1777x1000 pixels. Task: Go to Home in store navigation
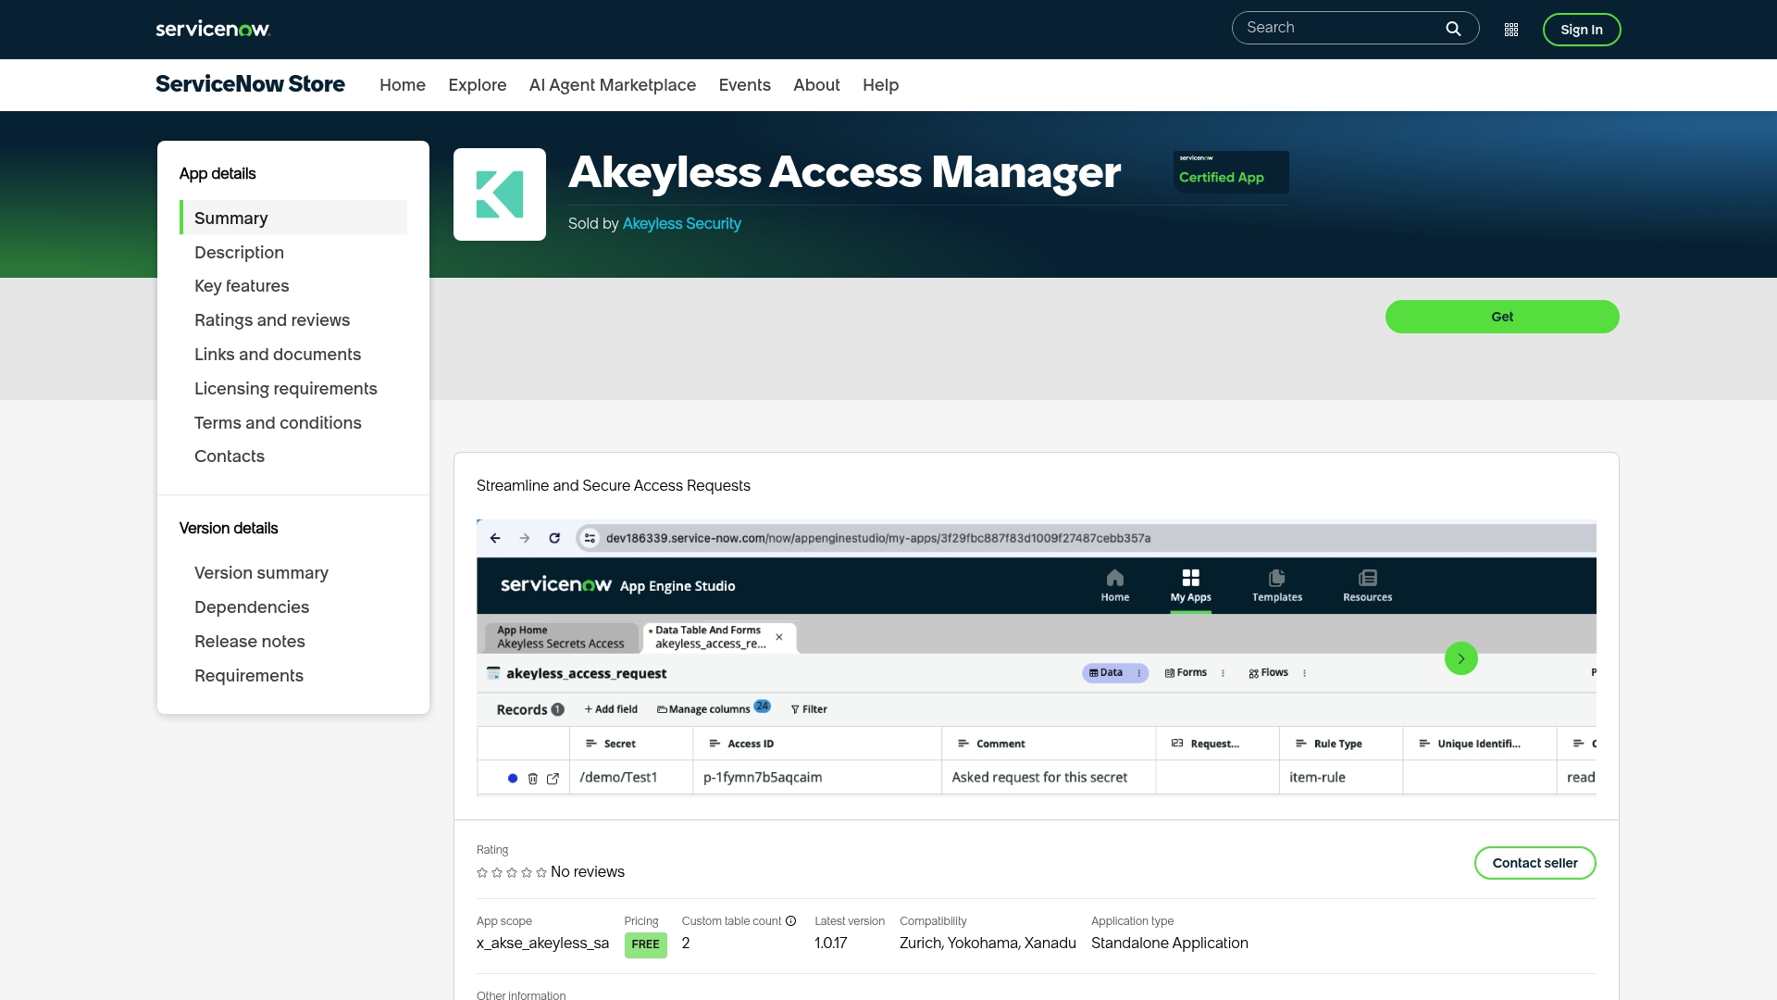(x=403, y=85)
